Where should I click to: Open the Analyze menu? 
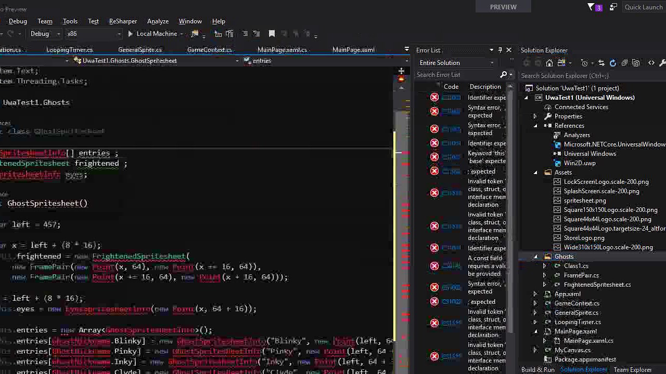coord(158,21)
